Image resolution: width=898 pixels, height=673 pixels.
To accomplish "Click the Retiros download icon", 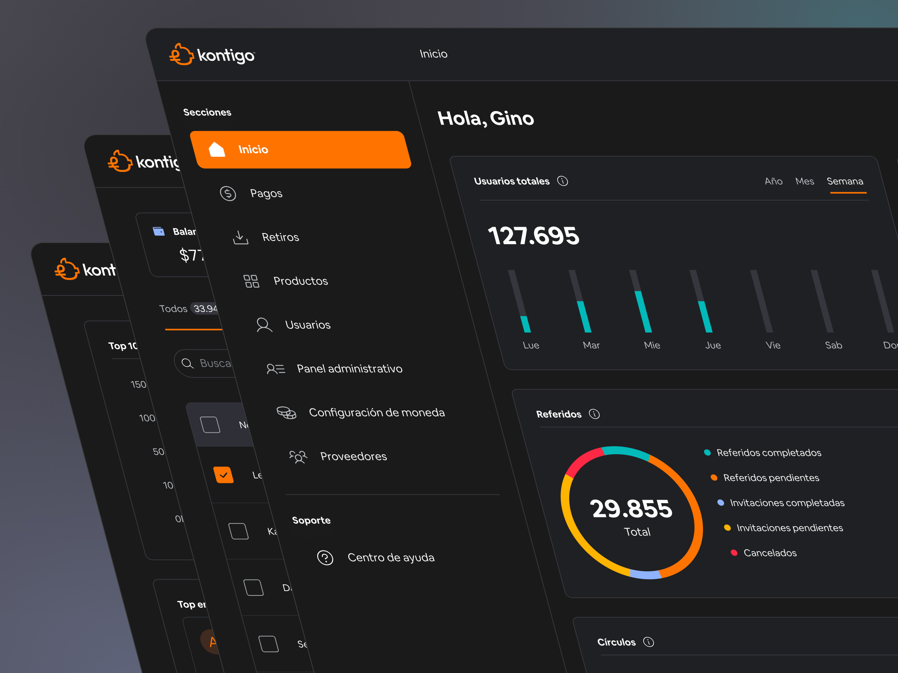I will coord(240,237).
